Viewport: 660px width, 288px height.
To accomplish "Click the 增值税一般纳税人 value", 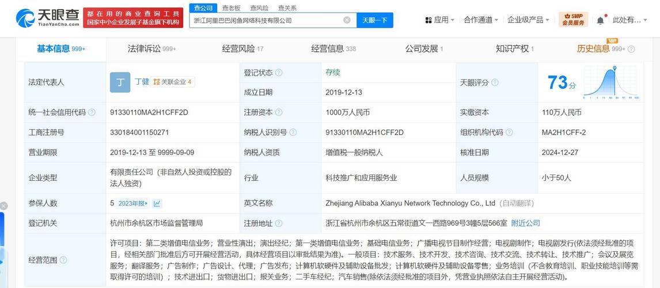I will 354,153.
